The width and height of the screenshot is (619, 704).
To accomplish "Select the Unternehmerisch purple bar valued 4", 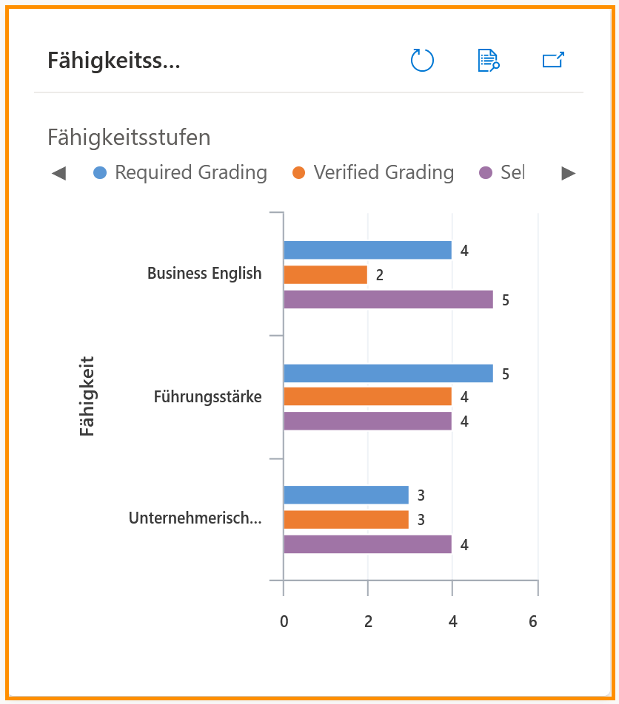I will pyautogui.click(x=368, y=544).
